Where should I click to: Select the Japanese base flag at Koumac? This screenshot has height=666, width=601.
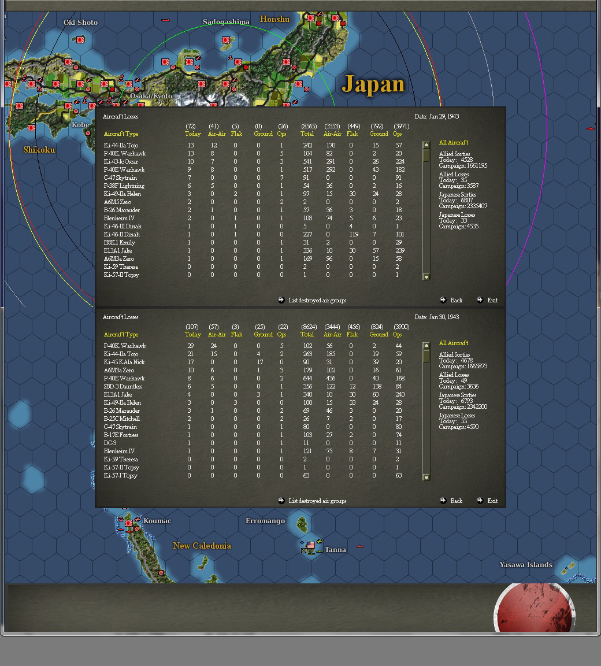point(129,523)
